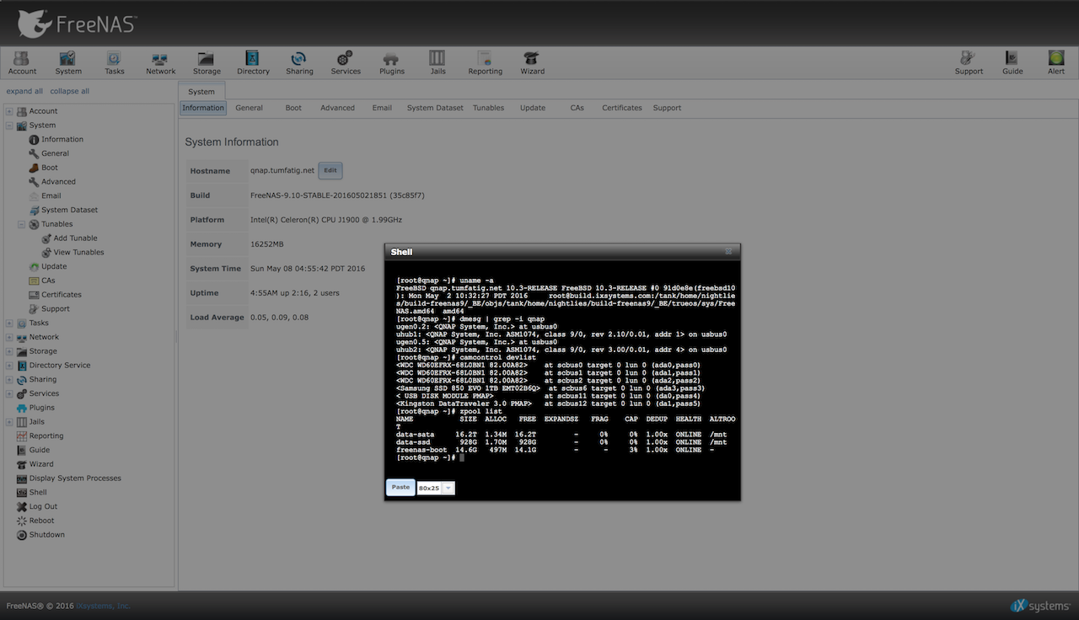Open the Services toolbar icon
This screenshot has width=1079, height=620.
pyautogui.click(x=346, y=63)
